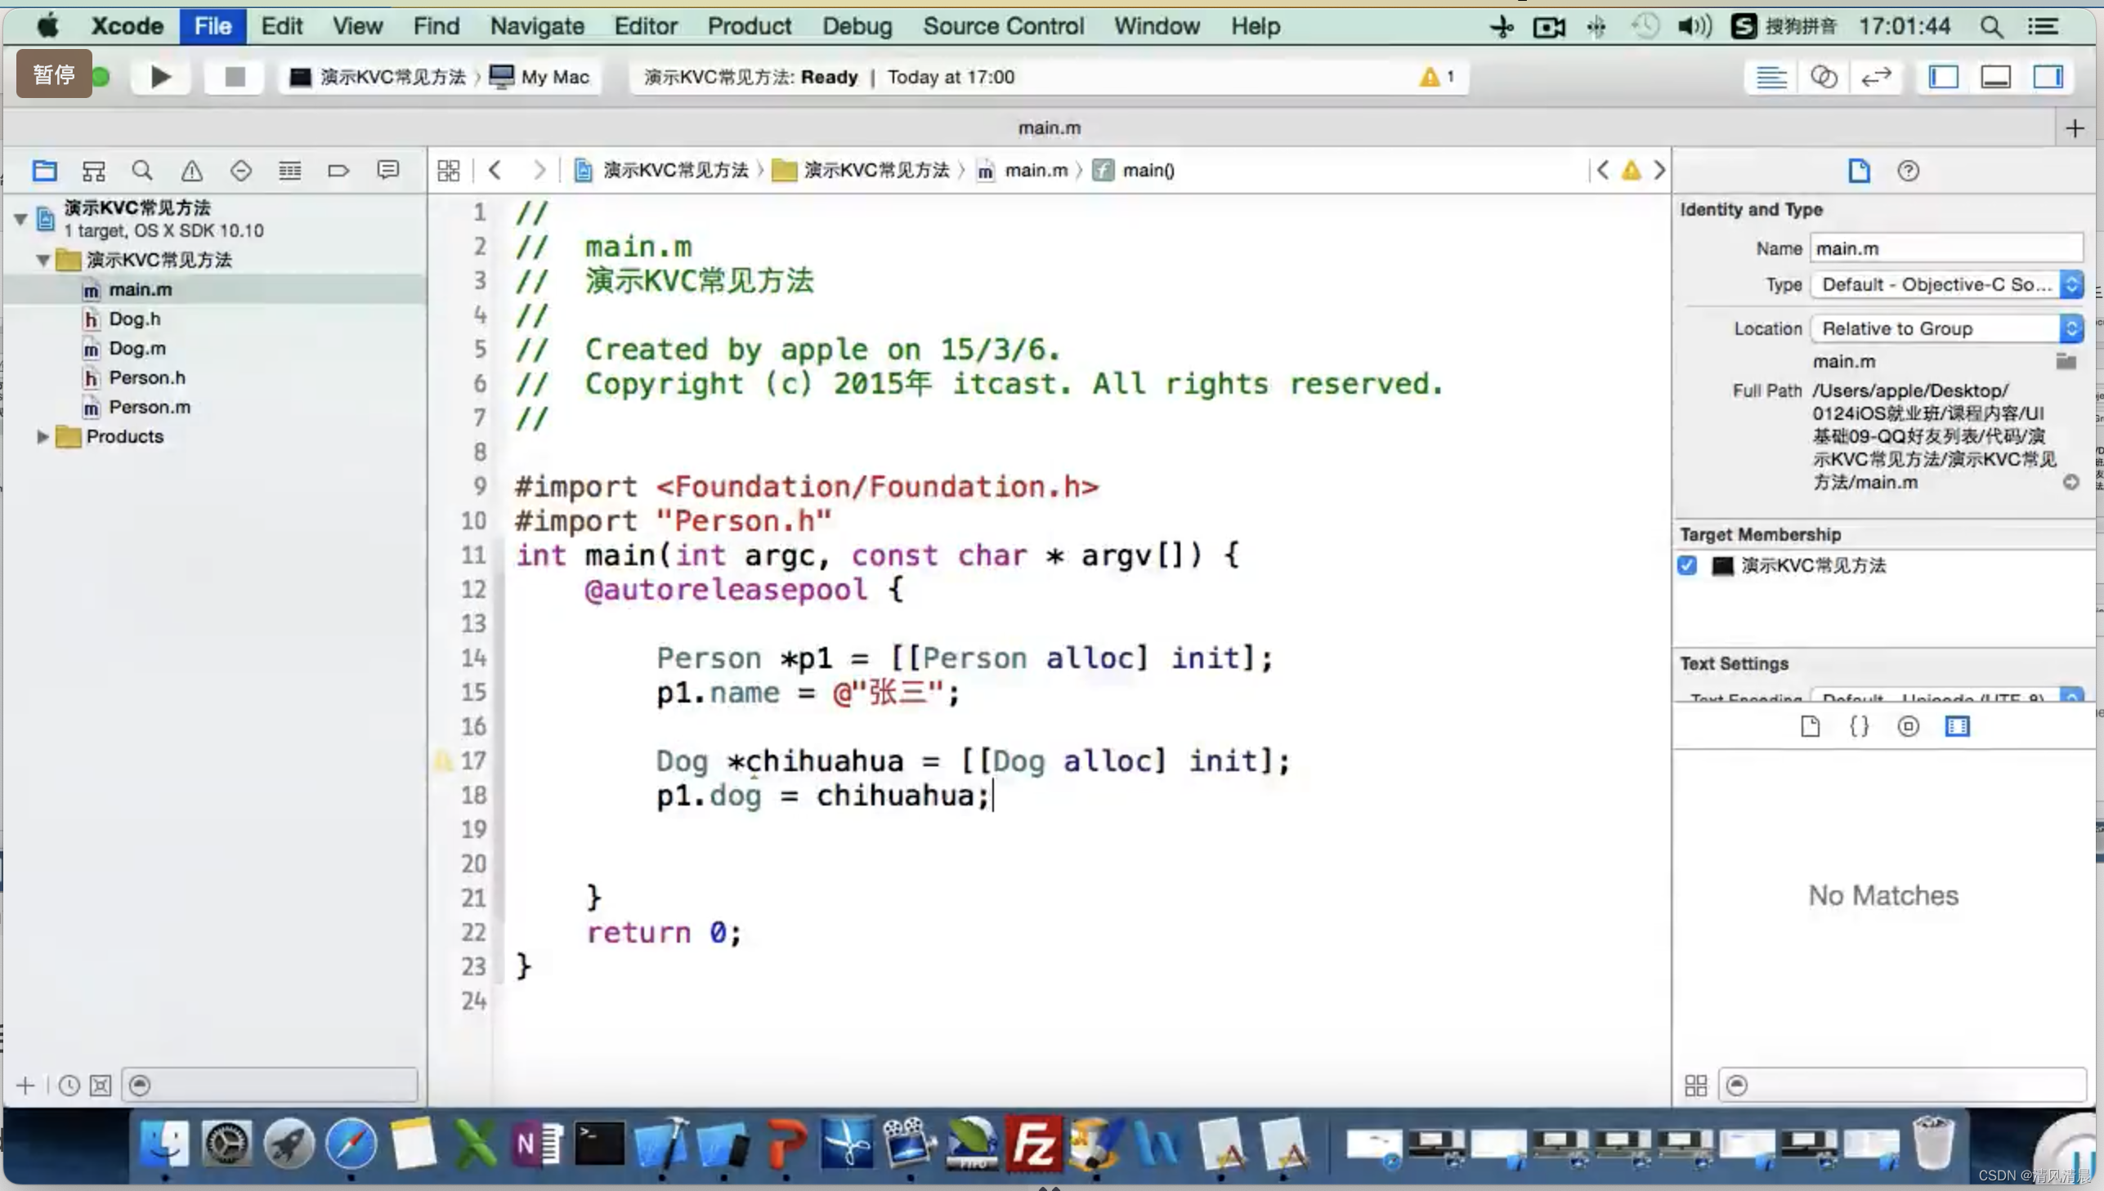Open the File menu
The width and height of the screenshot is (2104, 1191).
tap(214, 26)
